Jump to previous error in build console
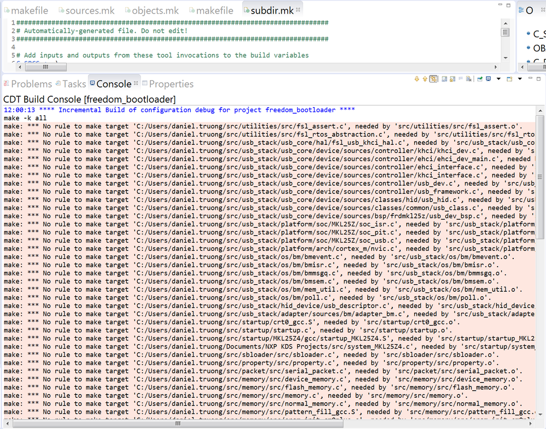Viewport: 546px width, 429px height. pos(425,79)
